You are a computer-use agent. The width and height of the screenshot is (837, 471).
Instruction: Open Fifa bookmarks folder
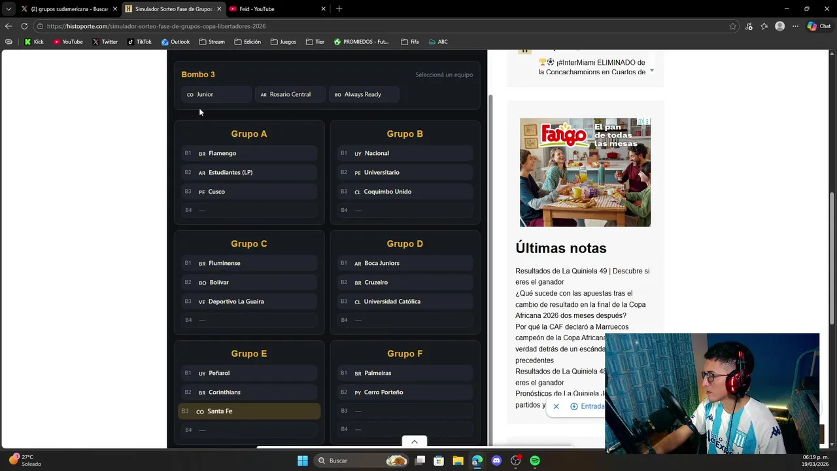click(x=409, y=42)
